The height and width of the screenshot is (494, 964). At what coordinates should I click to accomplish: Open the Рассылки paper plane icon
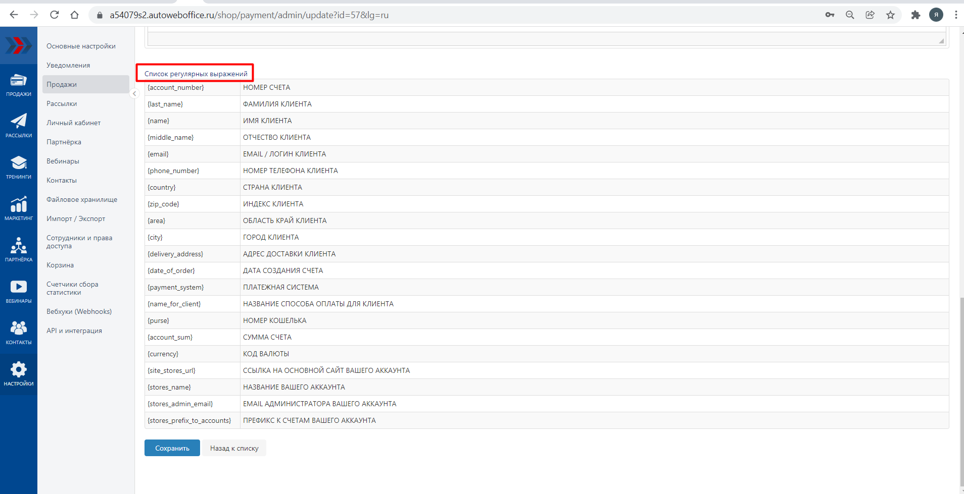coord(19,126)
